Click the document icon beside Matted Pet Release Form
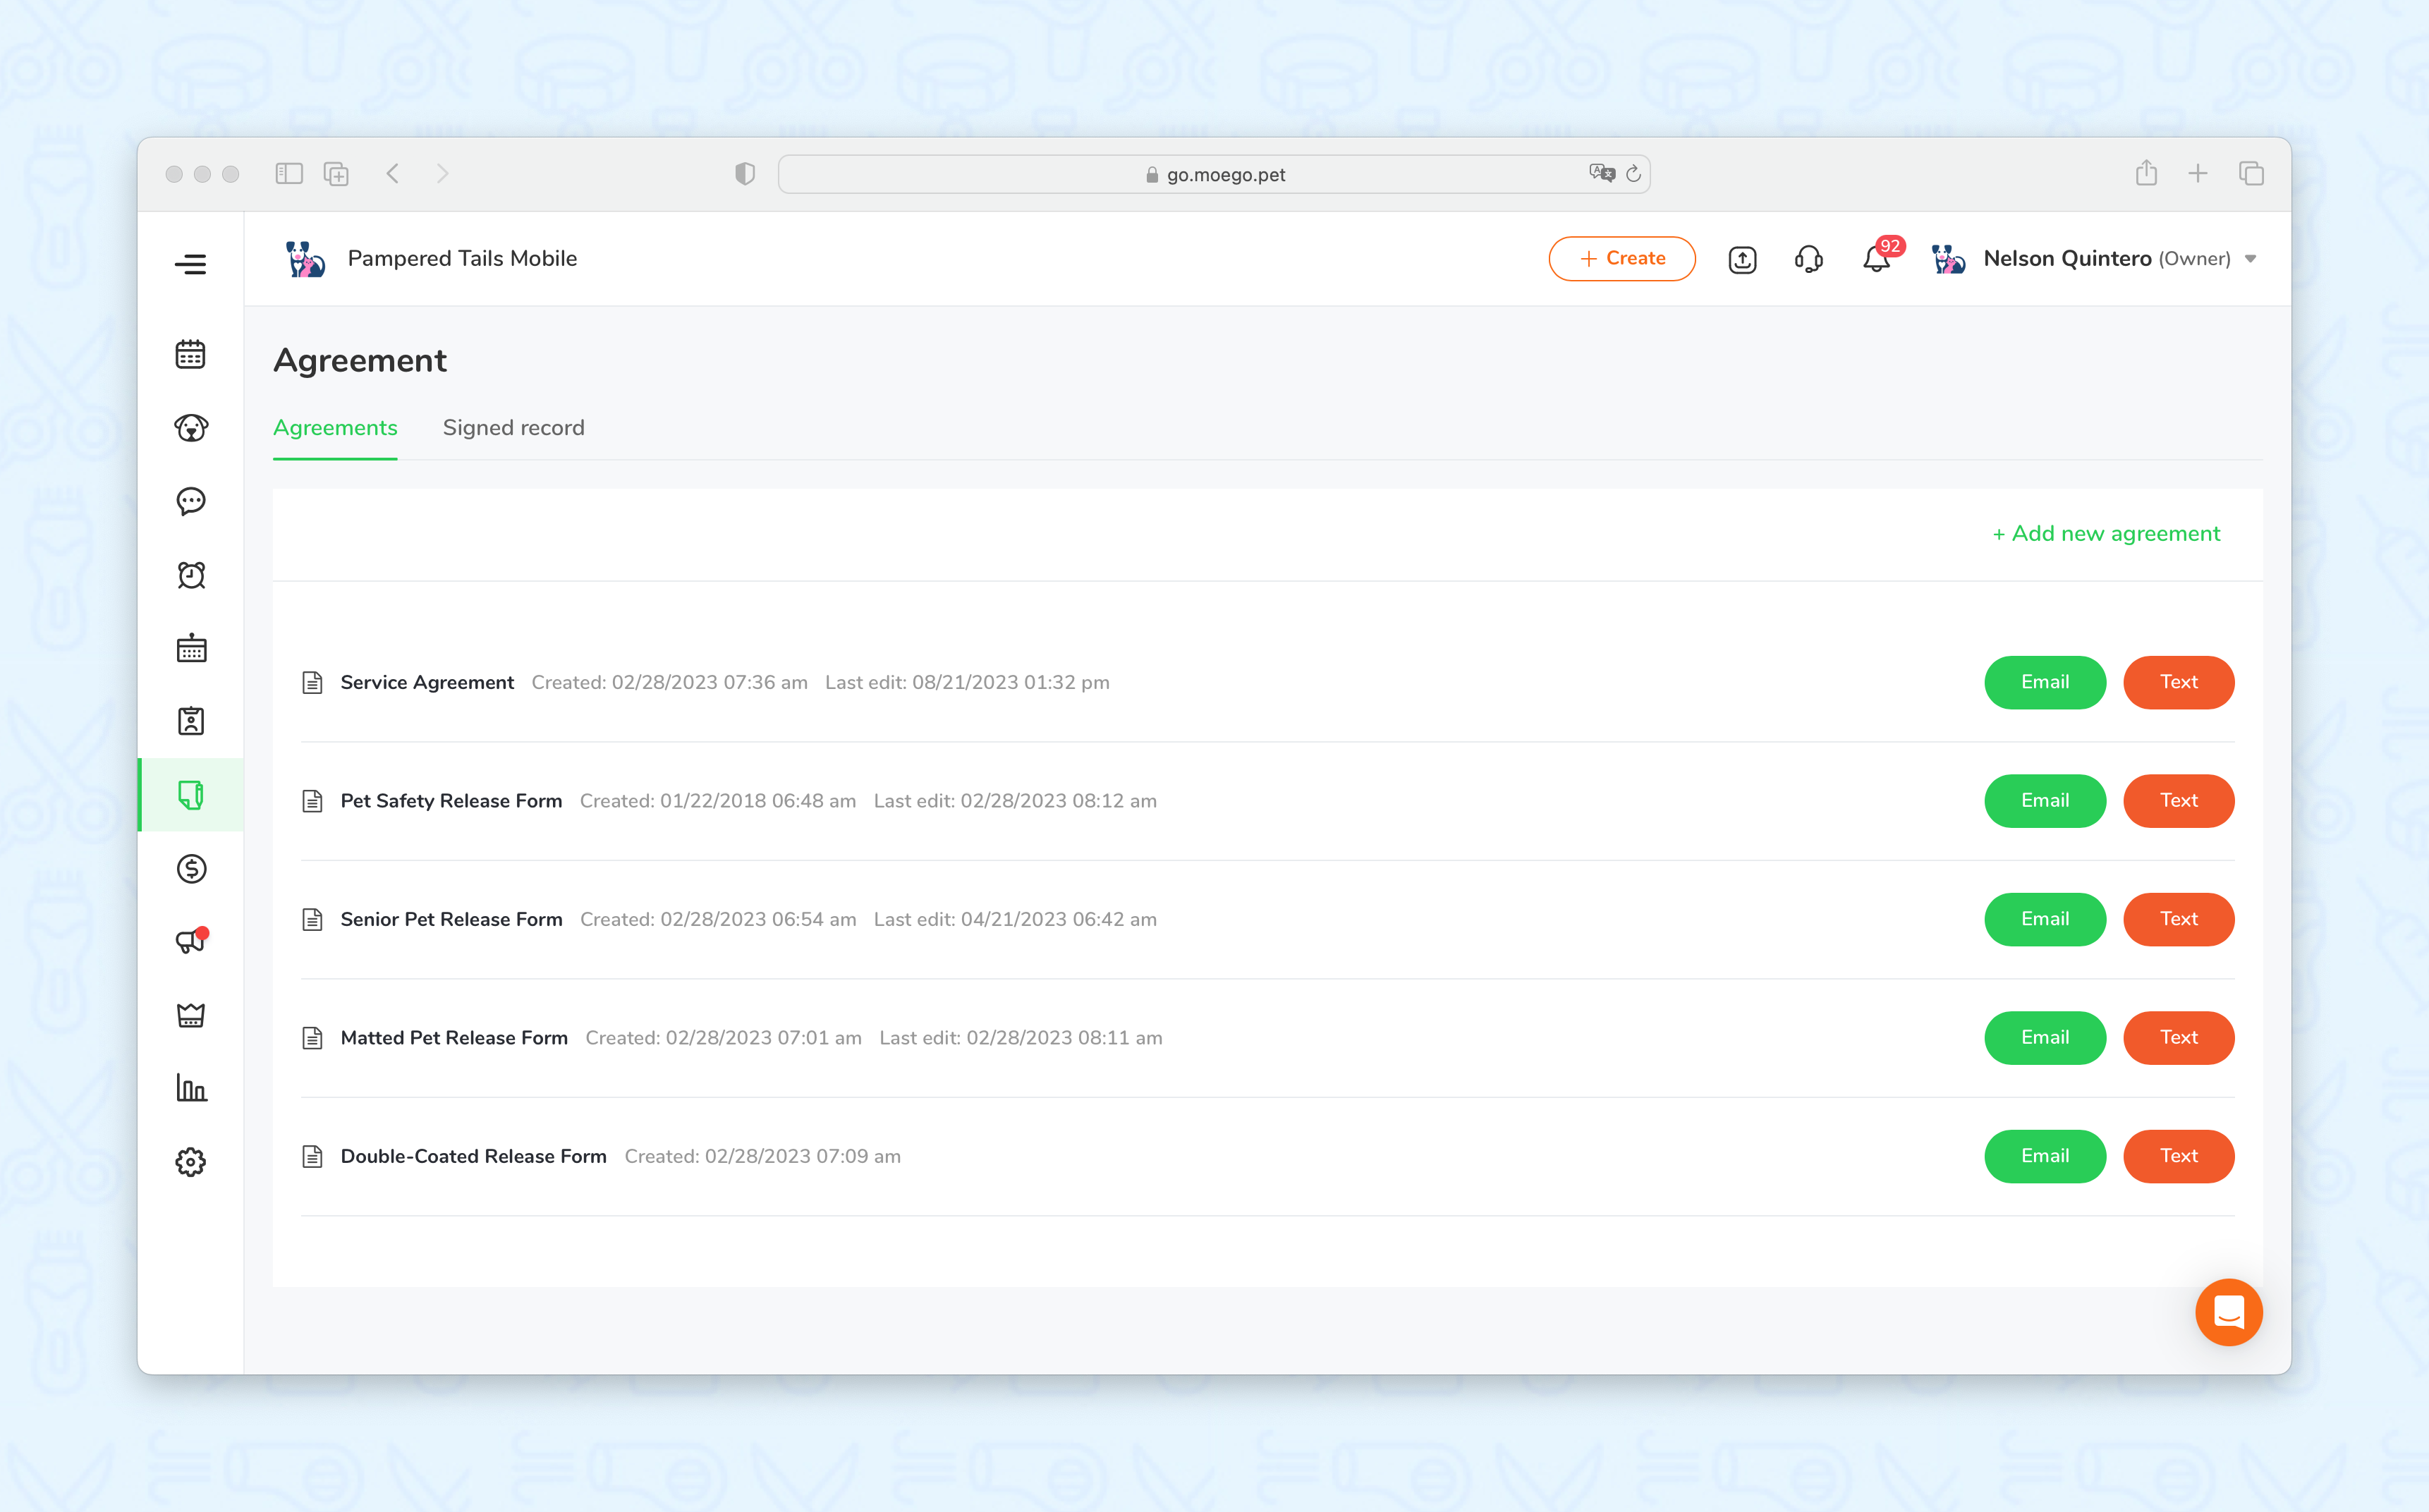Image resolution: width=2429 pixels, height=1512 pixels. point(312,1038)
